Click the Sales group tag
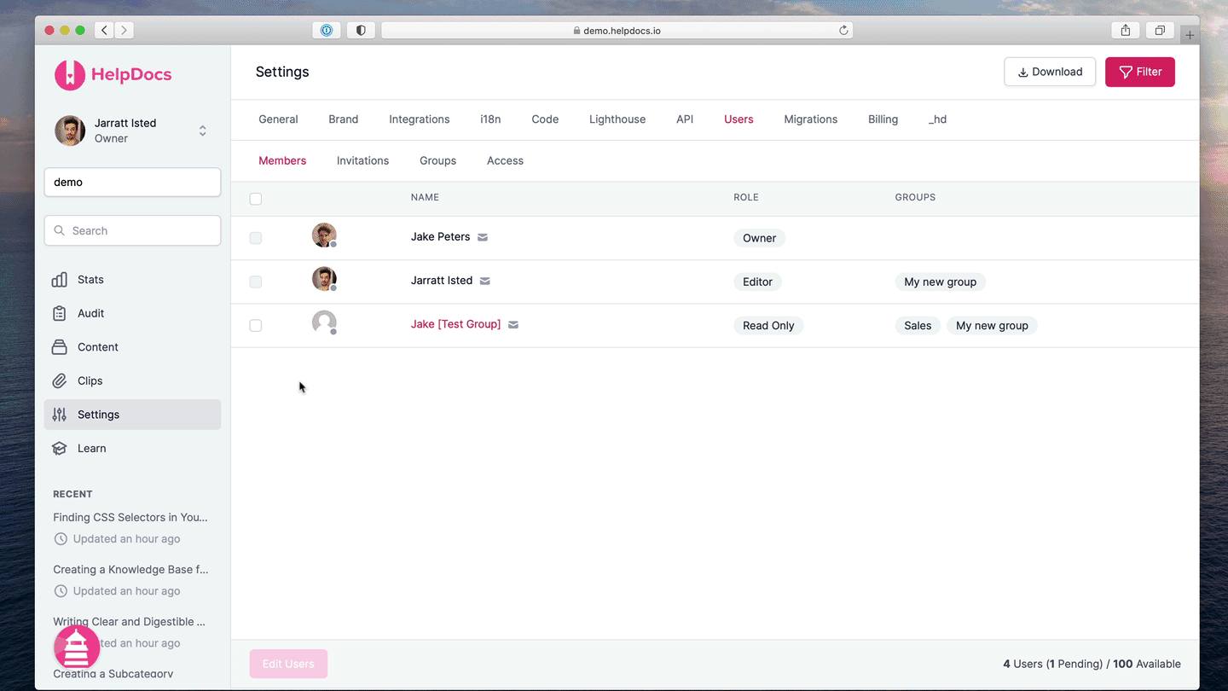 tap(918, 325)
